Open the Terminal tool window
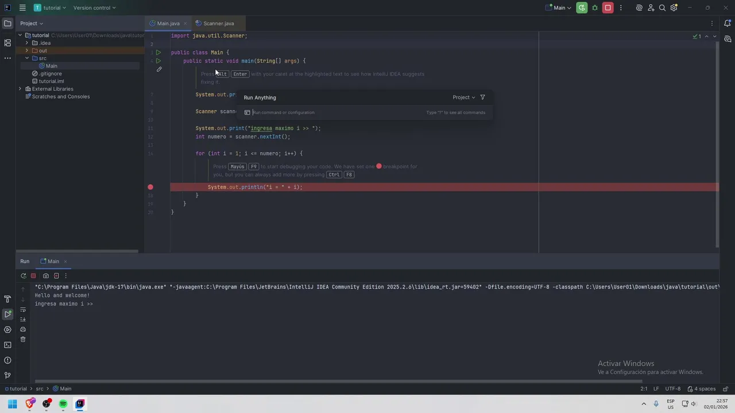 (7, 345)
